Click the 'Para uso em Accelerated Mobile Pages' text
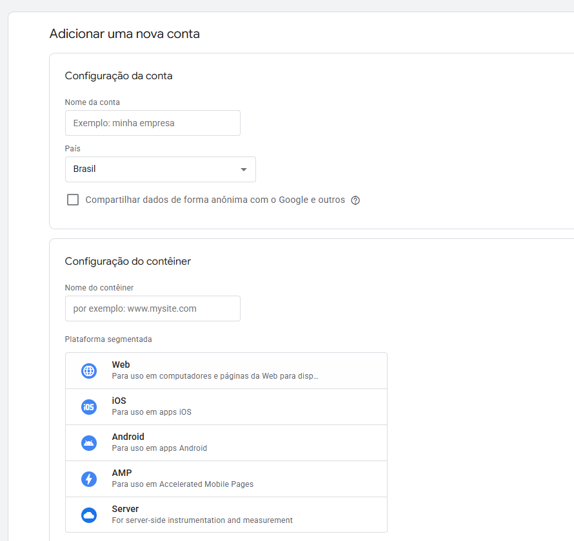This screenshot has height=541, width=574. click(x=183, y=484)
